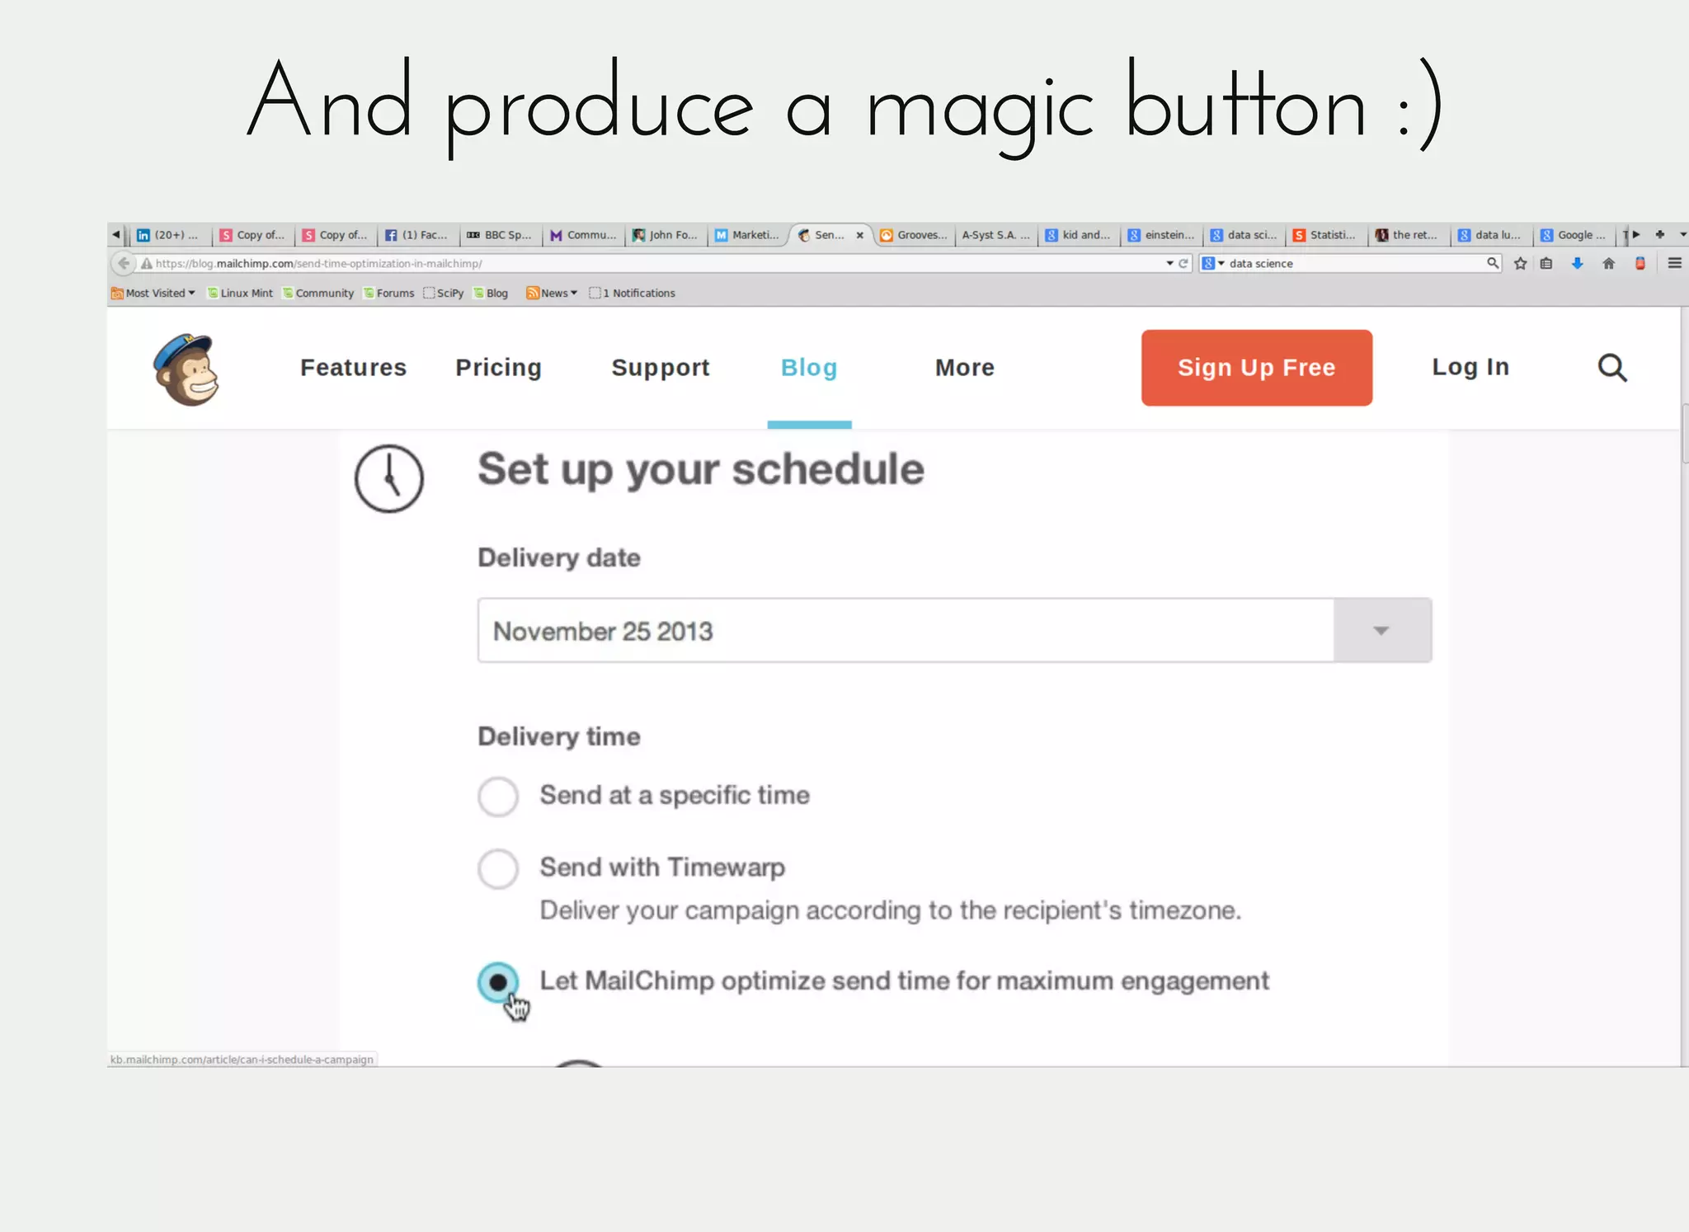The width and height of the screenshot is (1689, 1232).
Task: Switch to the John Fo... tab
Action: [x=665, y=235]
